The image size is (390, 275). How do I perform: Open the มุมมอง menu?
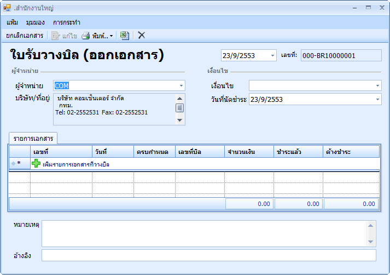click(x=35, y=22)
